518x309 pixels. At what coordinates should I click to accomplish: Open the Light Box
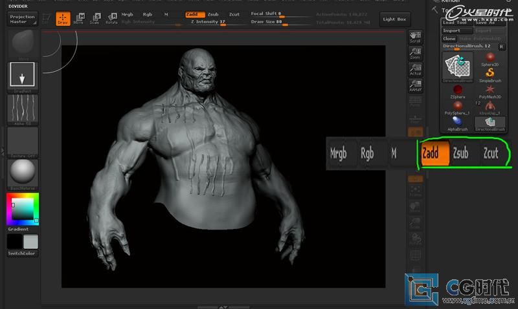click(395, 19)
